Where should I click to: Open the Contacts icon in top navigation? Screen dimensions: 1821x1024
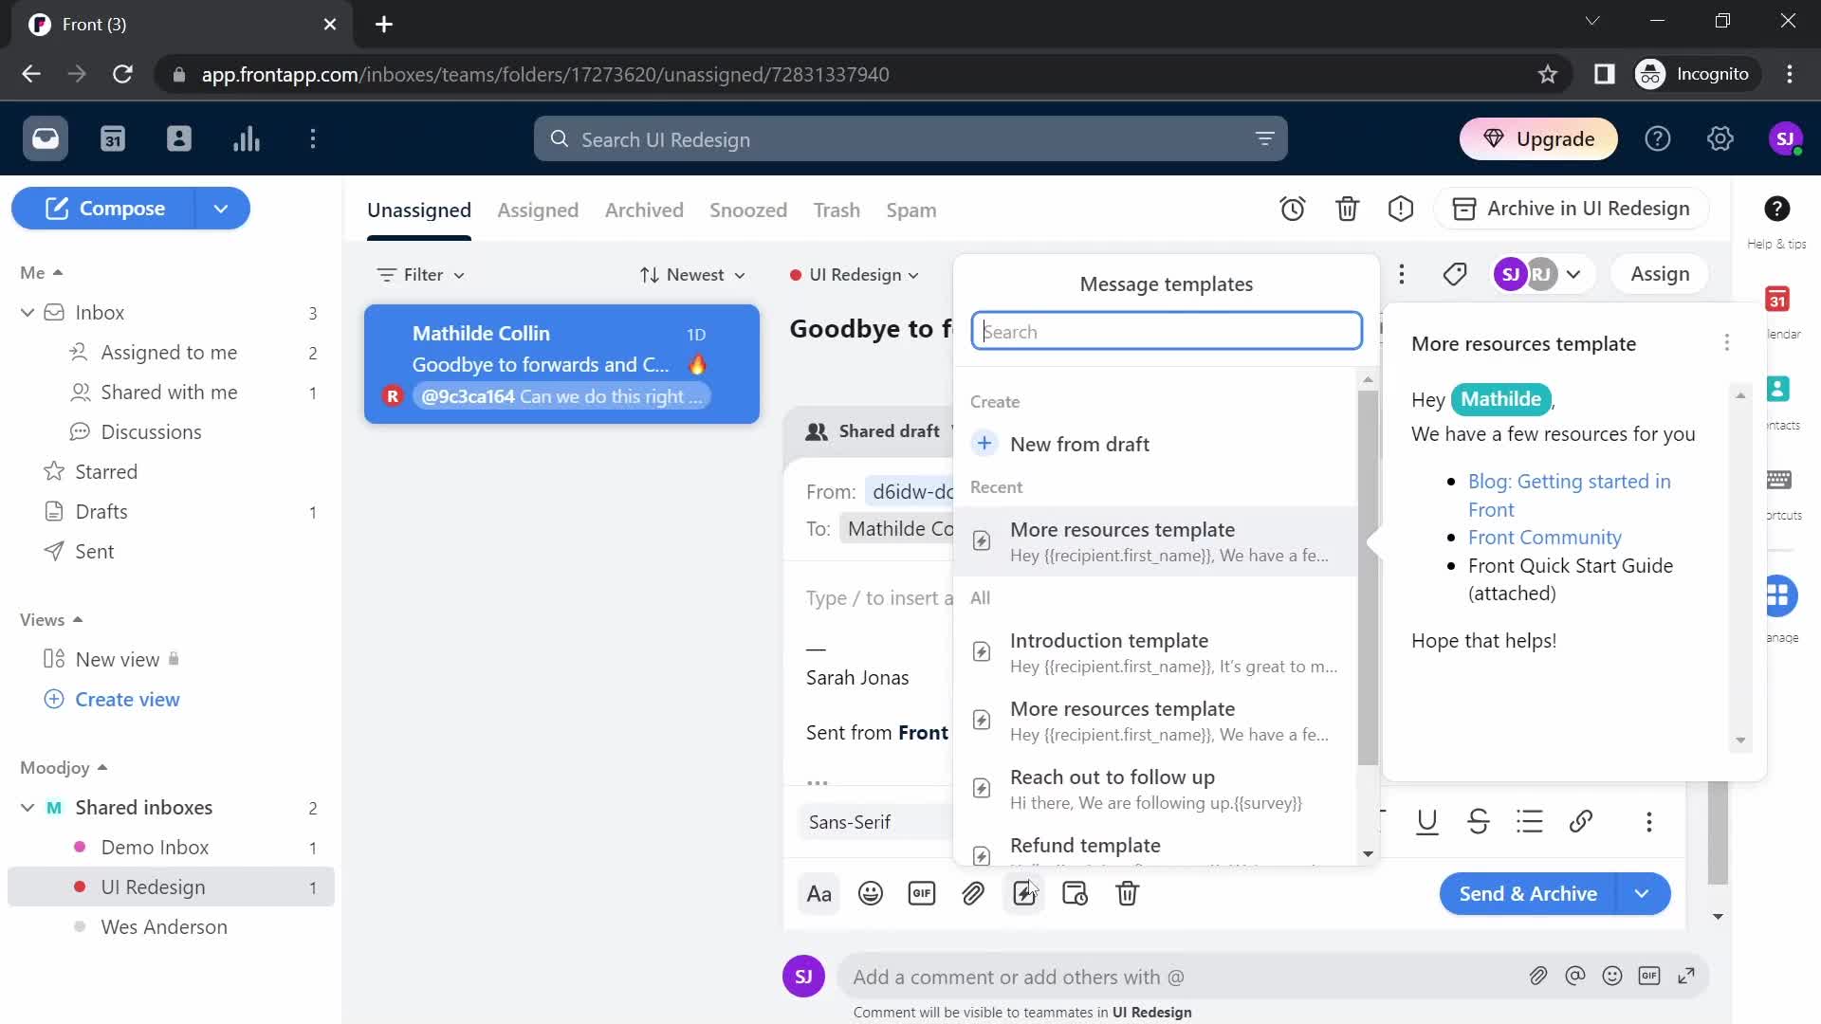point(179,139)
